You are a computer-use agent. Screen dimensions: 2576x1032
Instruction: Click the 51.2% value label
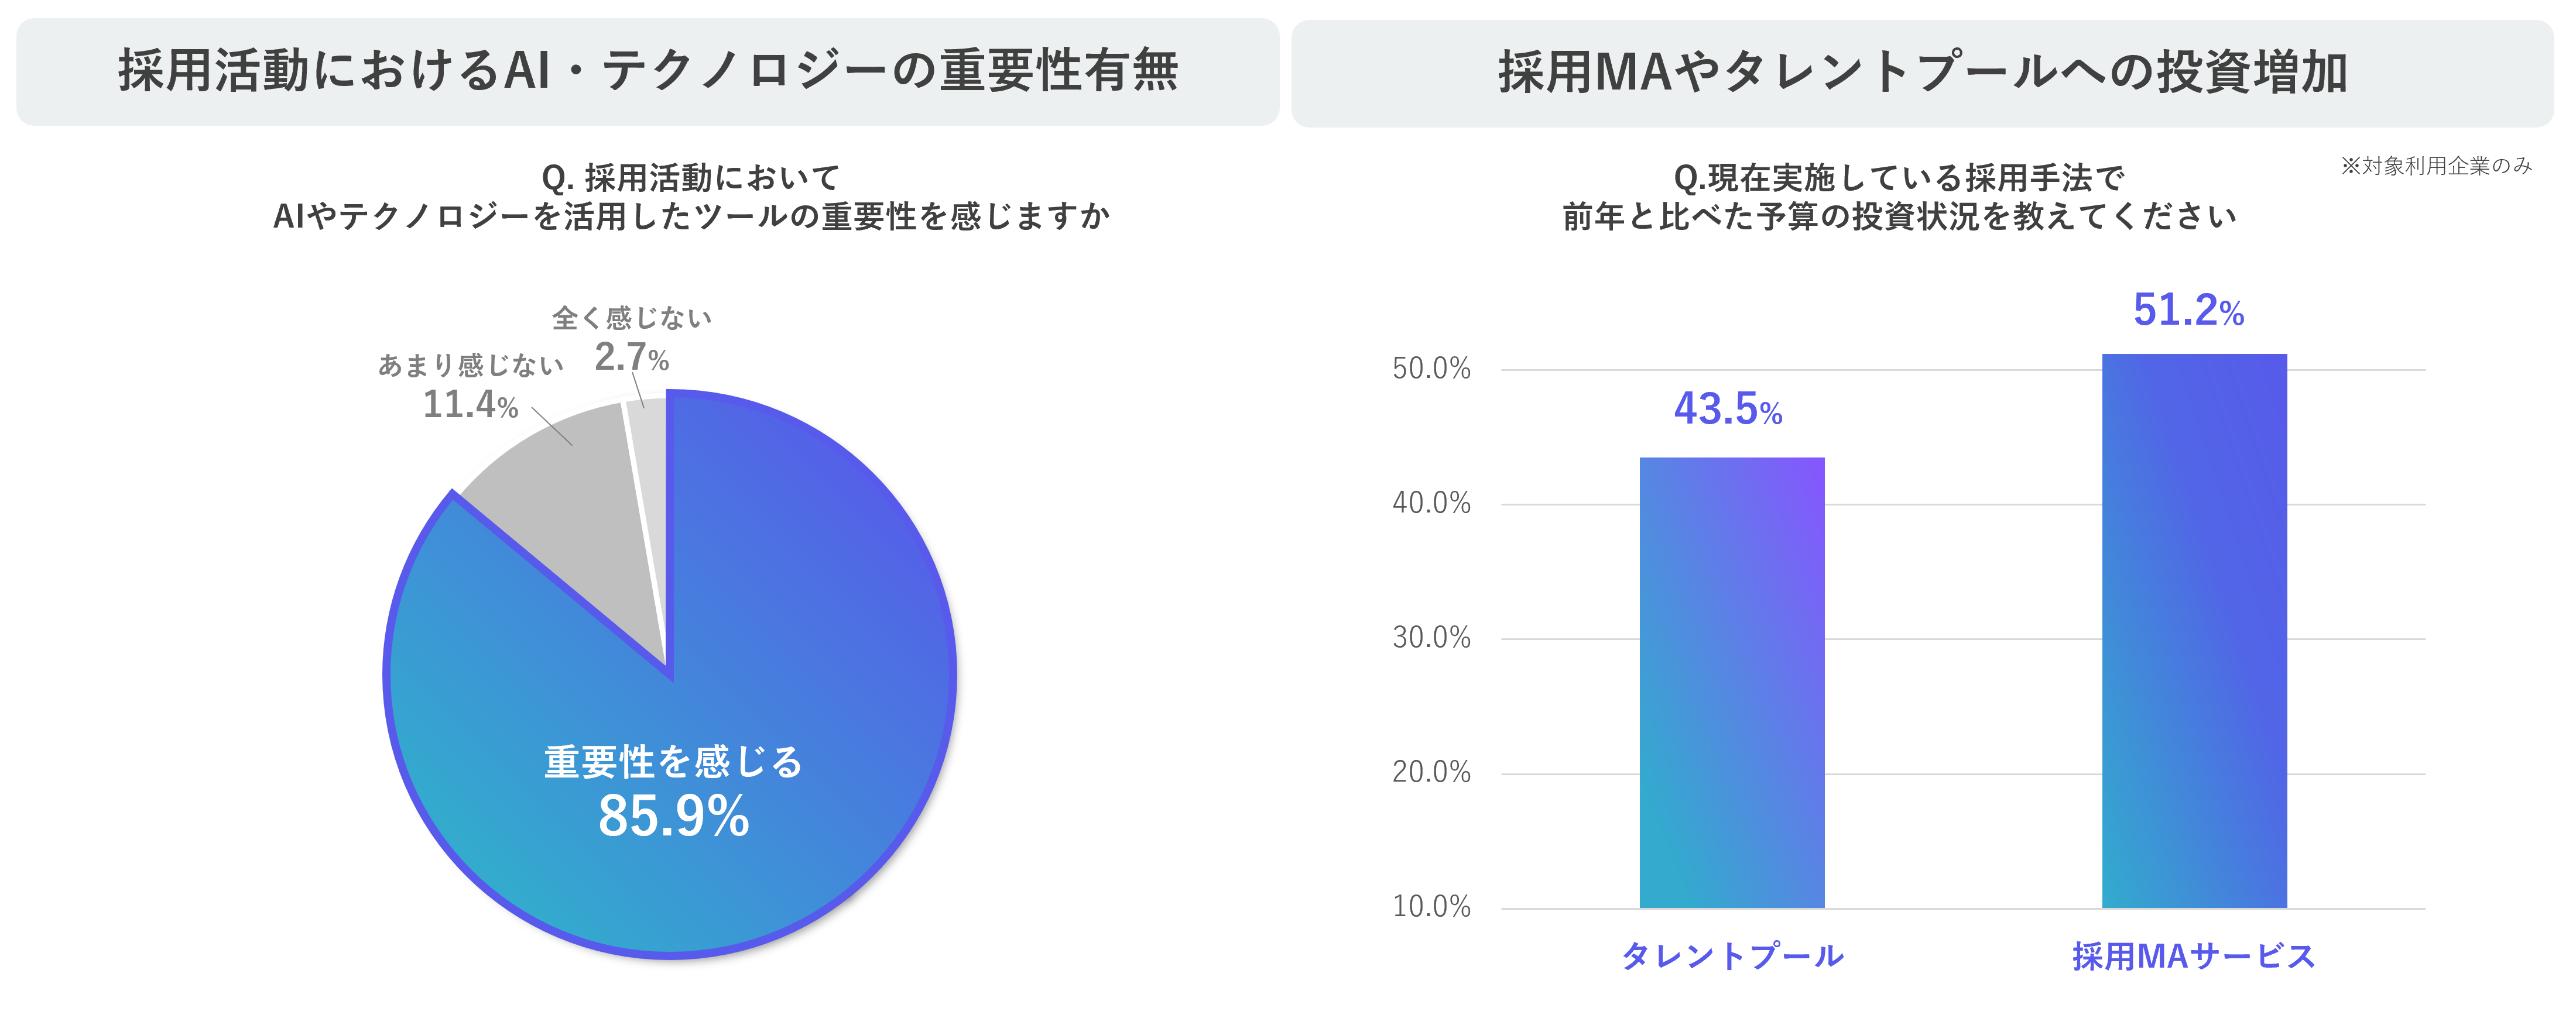point(2188,309)
